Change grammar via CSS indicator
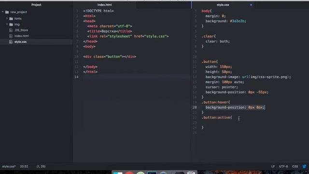This screenshot has height=174, width=309. pos(295,166)
